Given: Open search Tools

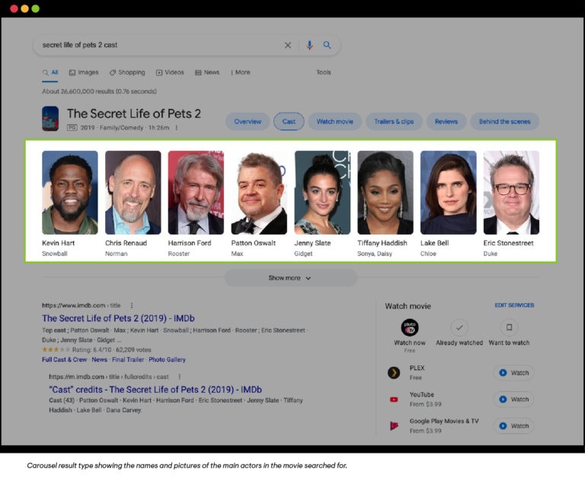Looking at the screenshot, I should pyautogui.click(x=324, y=72).
